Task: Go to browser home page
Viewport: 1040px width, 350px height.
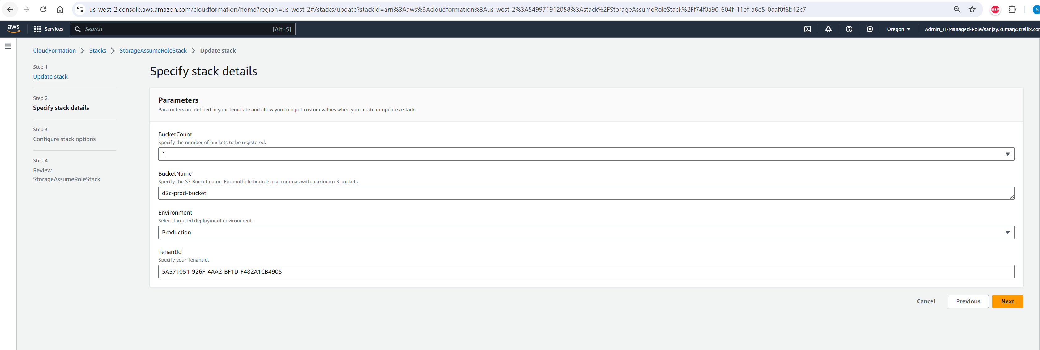Action: 60,9
